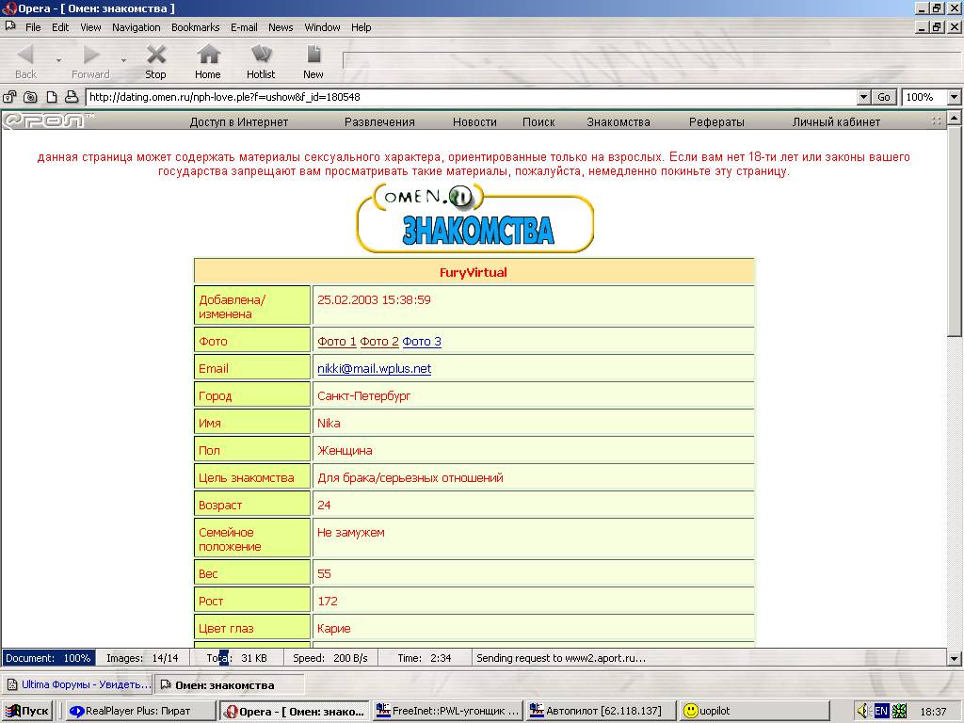Switch input language via EN indicator
This screenshot has height=723, width=964.
[x=881, y=711]
